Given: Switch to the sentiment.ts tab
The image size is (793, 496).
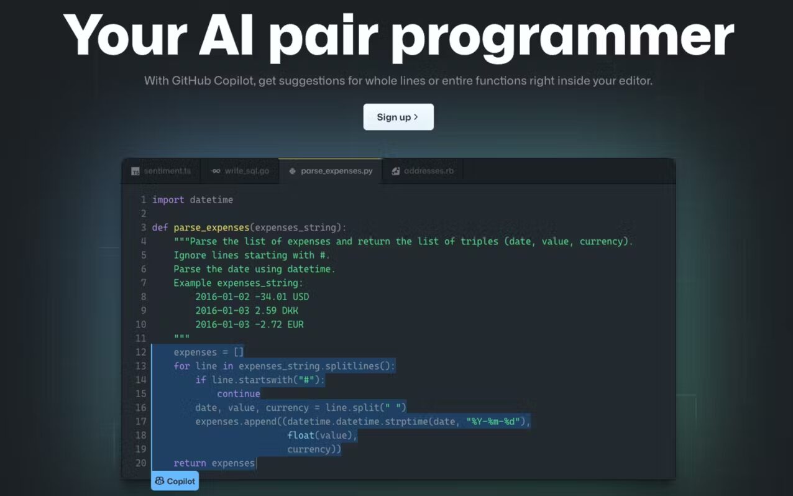Looking at the screenshot, I should pos(167,171).
